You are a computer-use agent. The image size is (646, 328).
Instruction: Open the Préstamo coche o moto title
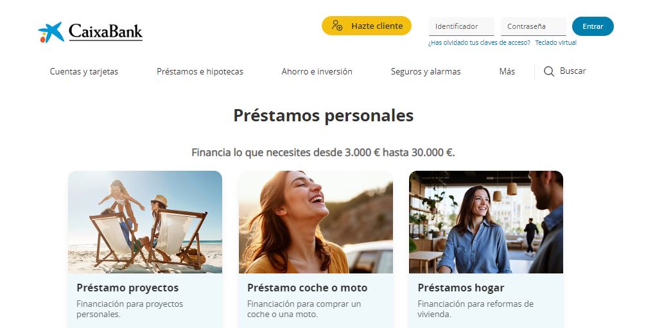308,288
